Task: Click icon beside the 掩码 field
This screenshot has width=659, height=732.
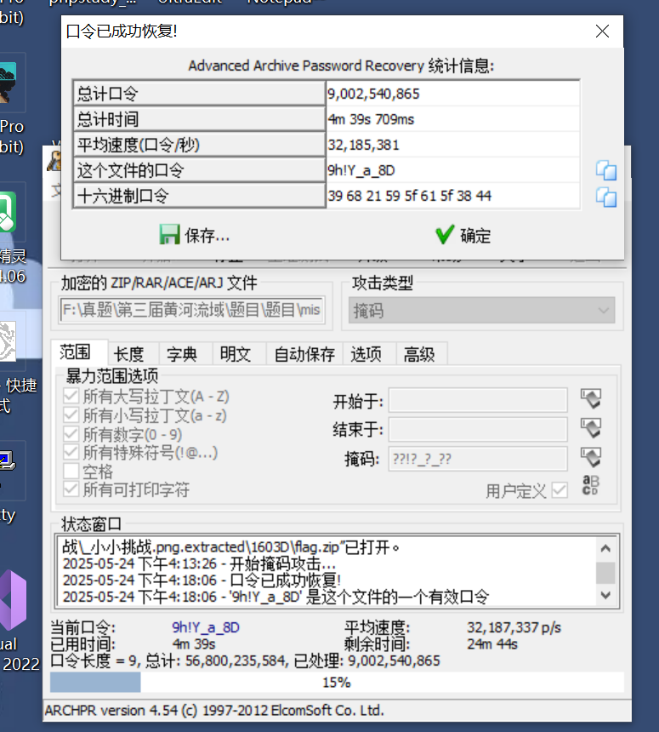Action: [591, 458]
